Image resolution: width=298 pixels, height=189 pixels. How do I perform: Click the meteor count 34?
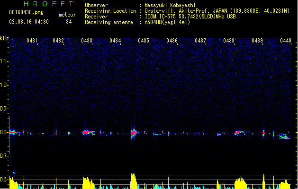[x=69, y=22]
